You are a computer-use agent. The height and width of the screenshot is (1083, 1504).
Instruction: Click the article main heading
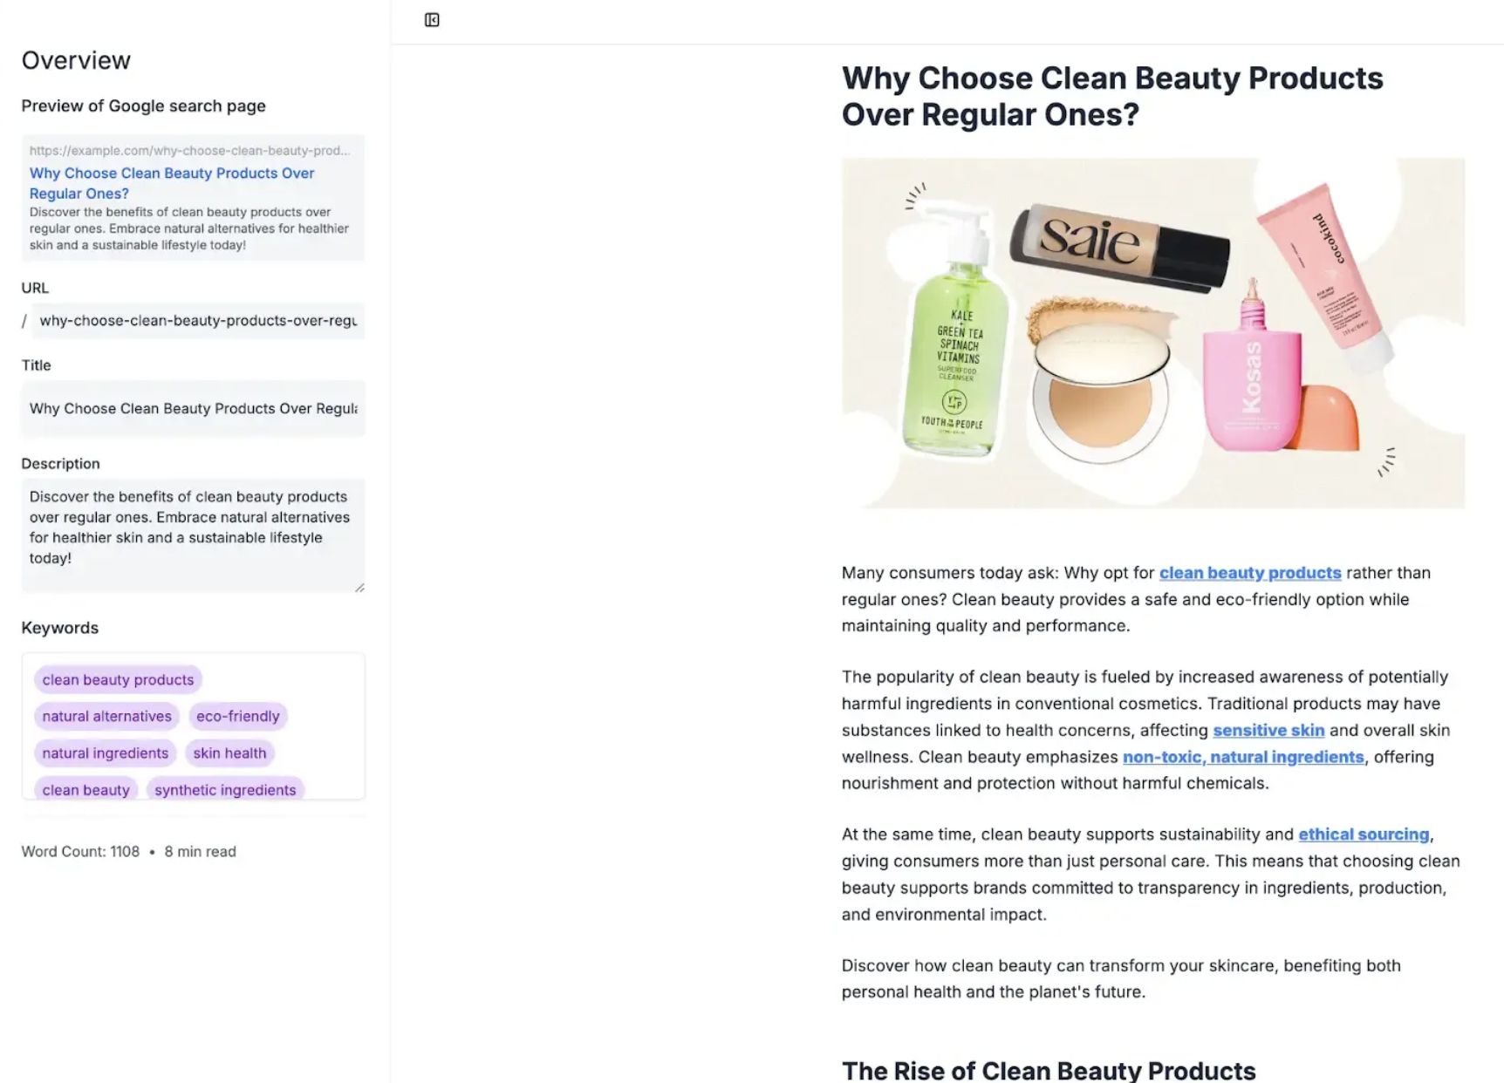1111,96
